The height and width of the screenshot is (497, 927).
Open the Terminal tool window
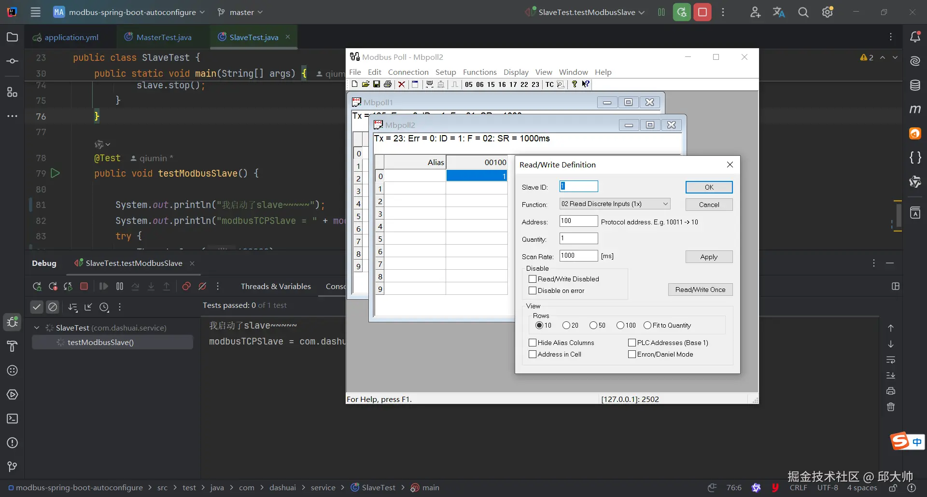click(x=13, y=419)
